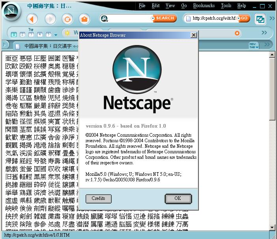Click the vertical scrollbar thumb

(272, 89)
